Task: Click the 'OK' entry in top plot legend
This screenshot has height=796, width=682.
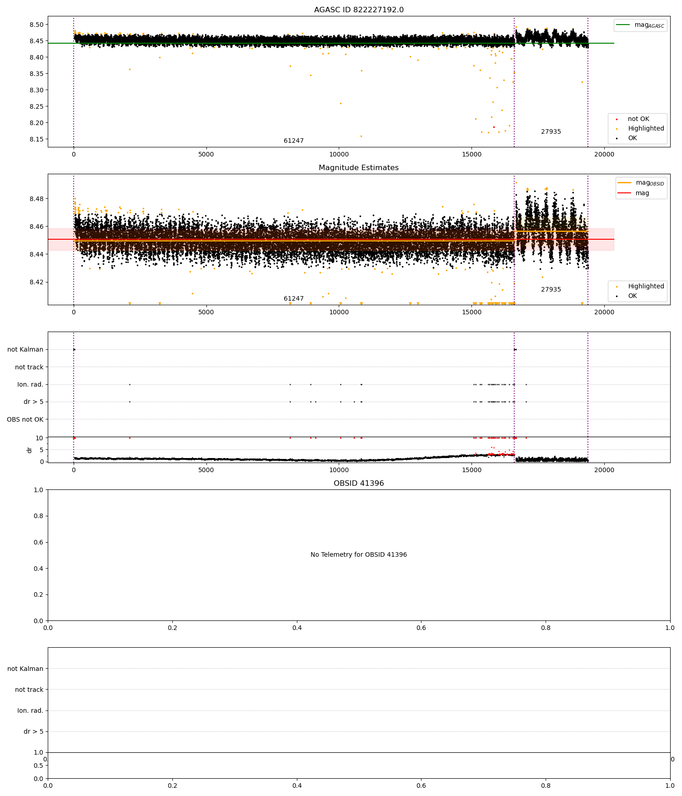Action: tap(632, 138)
